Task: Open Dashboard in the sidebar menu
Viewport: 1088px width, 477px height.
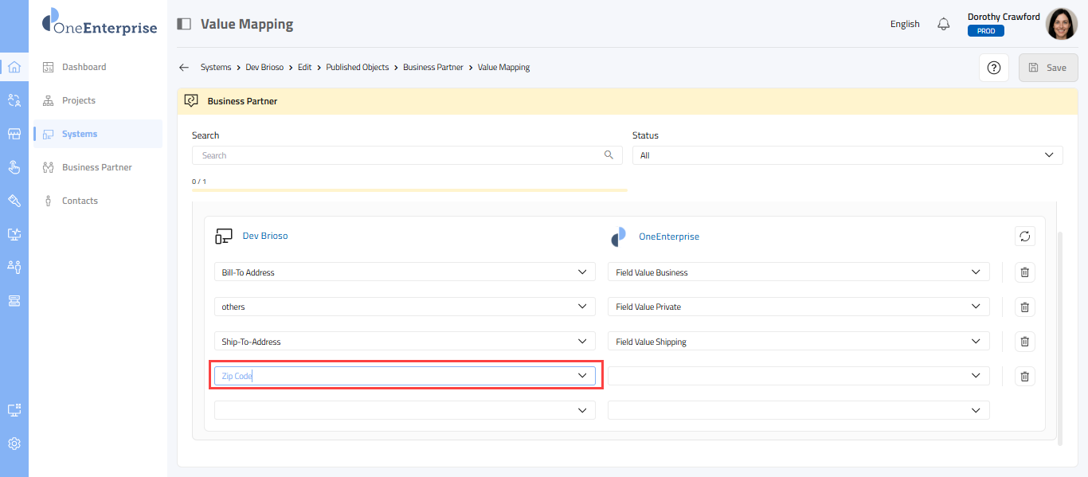Action: (x=84, y=67)
